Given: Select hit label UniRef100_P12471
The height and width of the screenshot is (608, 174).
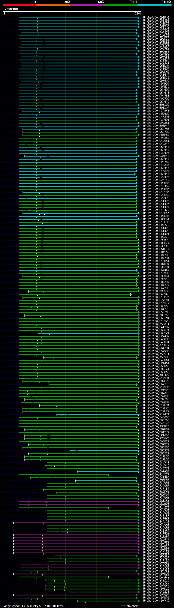Looking at the screenshot, I should tap(156, 415).
